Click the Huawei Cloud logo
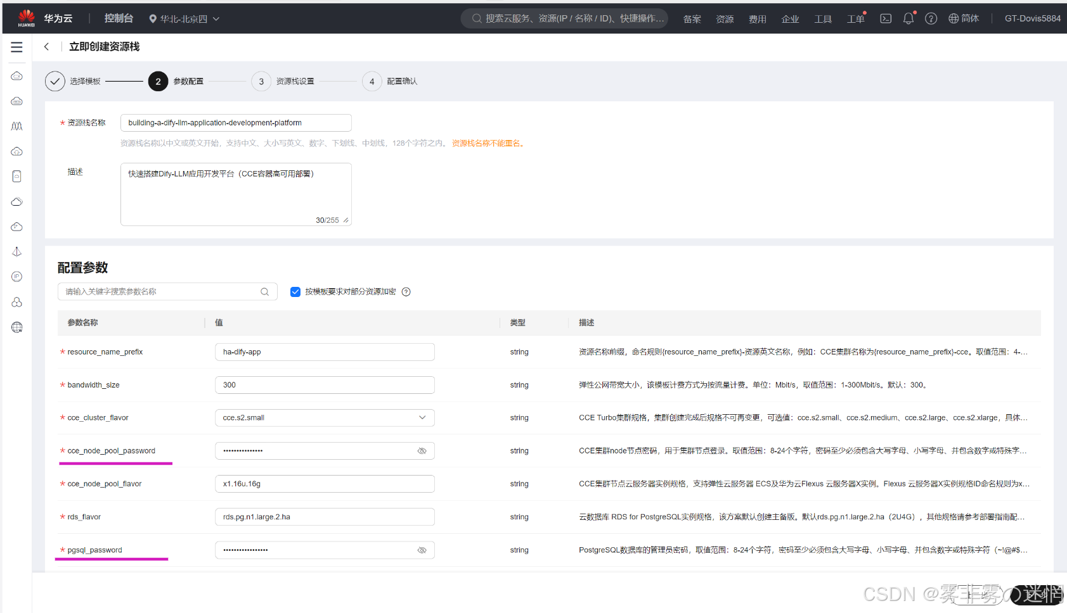Image resolution: width=1067 pixels, height=613 pixels. 27,18
